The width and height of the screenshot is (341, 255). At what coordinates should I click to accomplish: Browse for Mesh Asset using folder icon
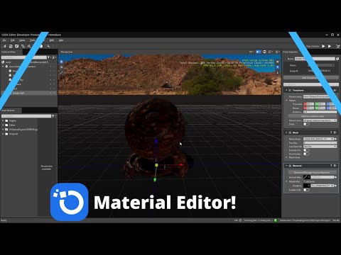[x=335, y=139]
